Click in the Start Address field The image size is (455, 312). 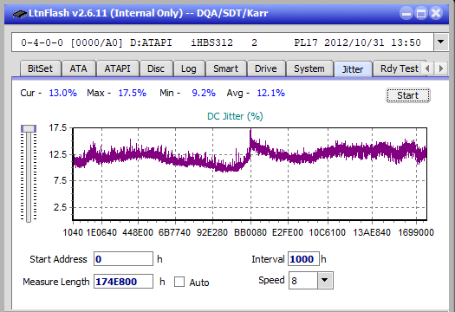click(x=123, y=259)
